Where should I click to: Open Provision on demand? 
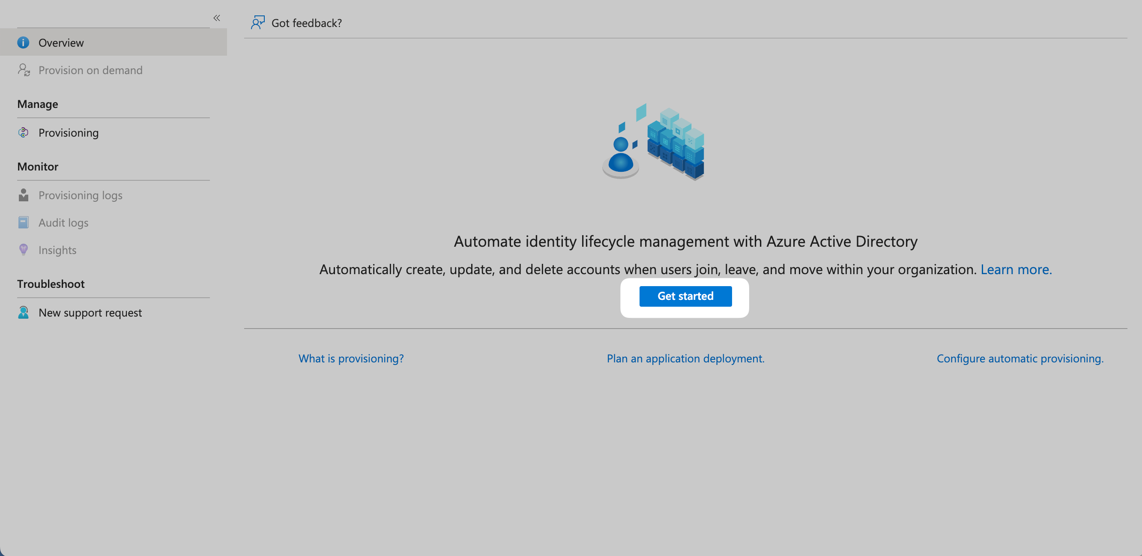90,70
